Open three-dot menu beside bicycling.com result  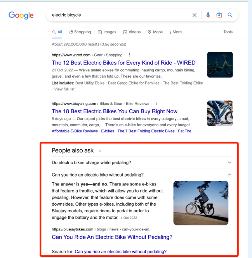(156, 104)
